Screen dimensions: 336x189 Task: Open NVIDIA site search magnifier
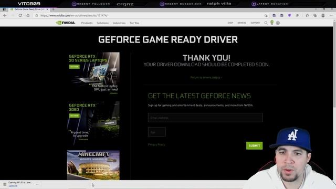pyautogui.click(x=266, y=23)
